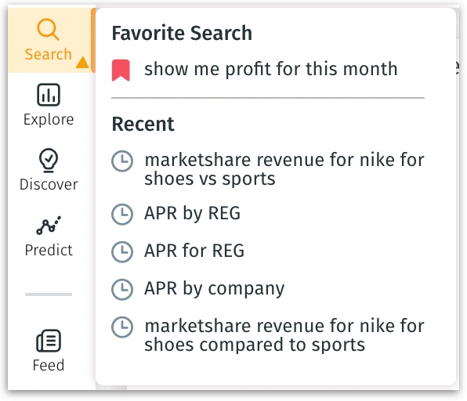Run 'marketshare revenue for nike shoes vs sports'
The image size is (467, 401).
(x=284, y=169)
